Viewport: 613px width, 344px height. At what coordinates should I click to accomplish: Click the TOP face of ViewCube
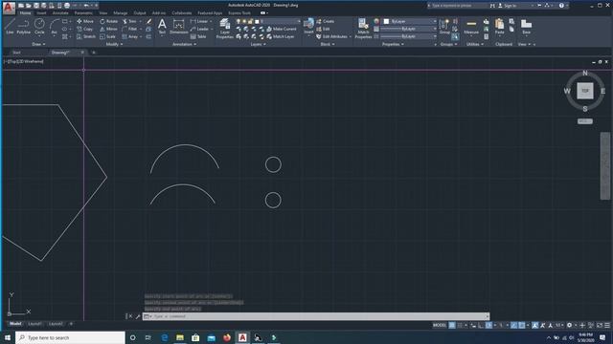point(585,91)
